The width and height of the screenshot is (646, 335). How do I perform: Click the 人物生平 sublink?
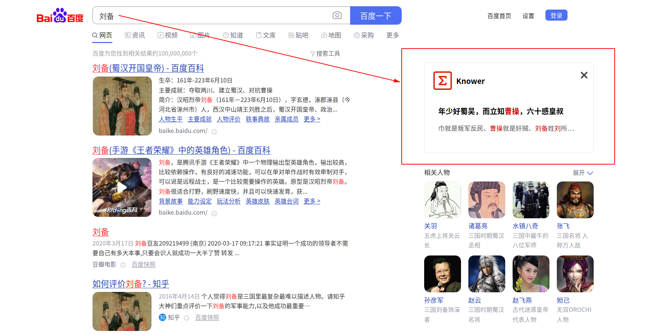[x=171, y=119]
